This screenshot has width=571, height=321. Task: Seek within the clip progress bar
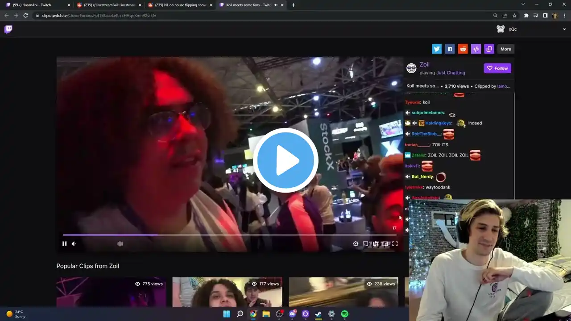(229, 235)
